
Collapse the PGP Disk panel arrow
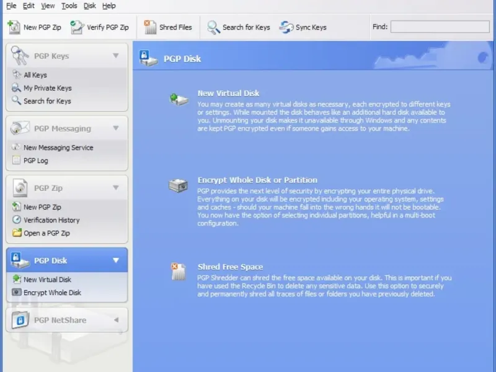(x=116, y=260)
